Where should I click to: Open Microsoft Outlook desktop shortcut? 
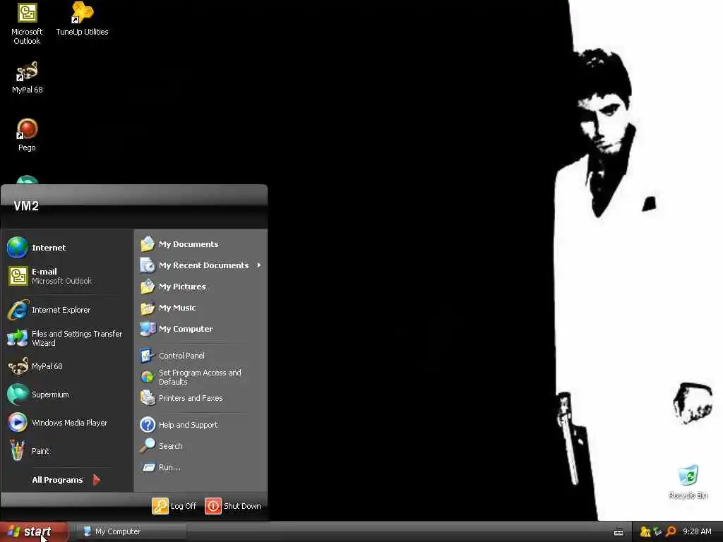click(x=27, y=23)
